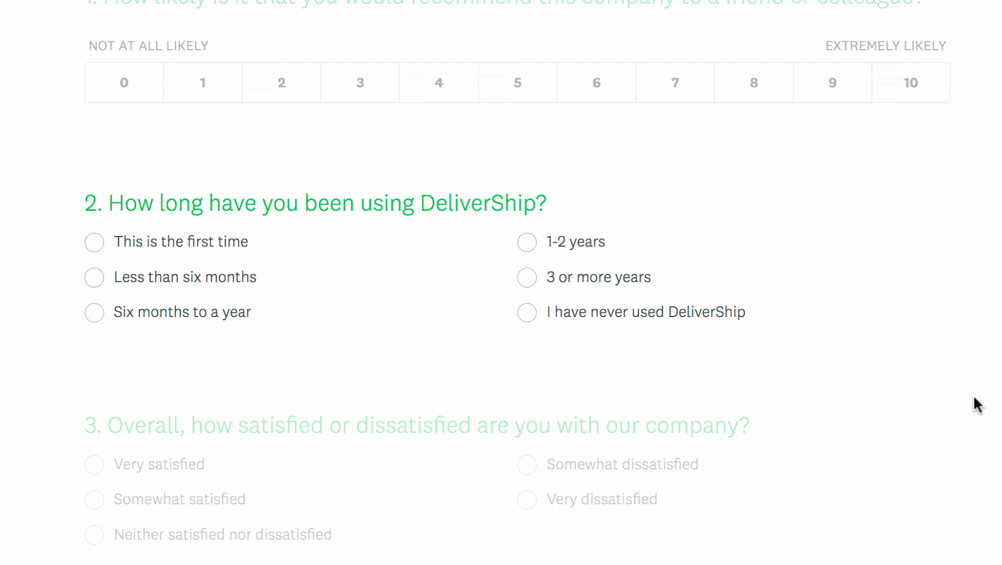Choose rating 1 on recommendation scale
Viewport: 1002px width, 565px height.
pos(203,83)
